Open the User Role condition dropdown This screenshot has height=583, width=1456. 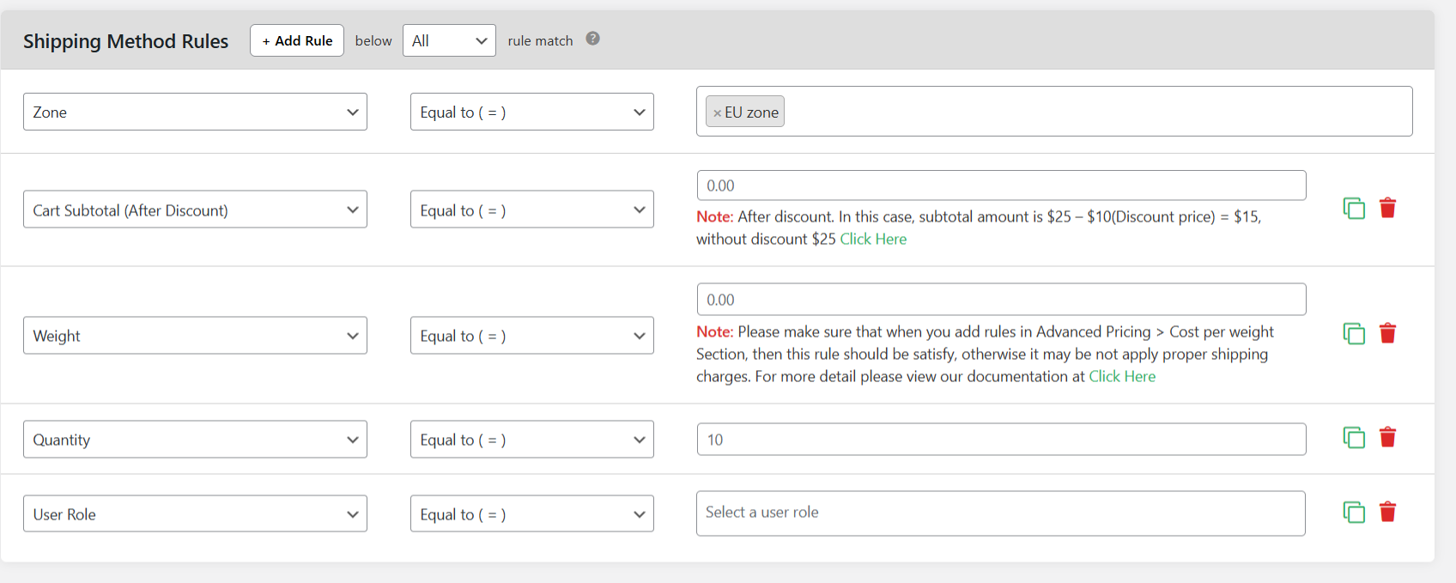pos(195,513)
